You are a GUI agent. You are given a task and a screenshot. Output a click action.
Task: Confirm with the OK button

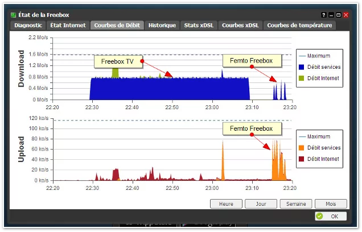click(x=330, y=216)
